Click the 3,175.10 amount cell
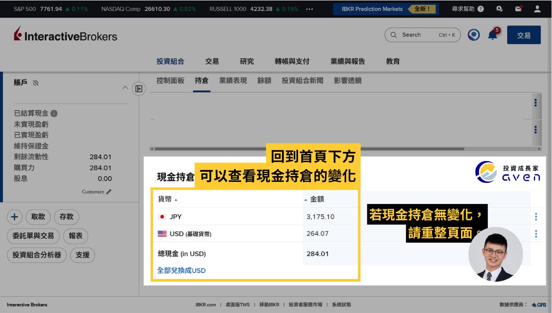The width and height of the screenshot is (552, 313). [x=321, y=217]
